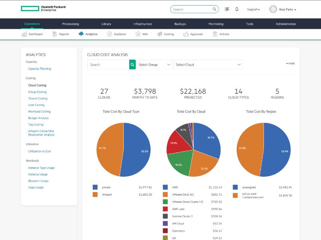Open the notifications bell

click(x=237, y=9)
